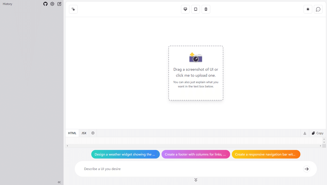The image size is (327, 185).
Task: Start a new design session
Action: point(59,4)
